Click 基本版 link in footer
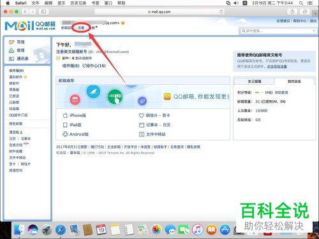 75,153
